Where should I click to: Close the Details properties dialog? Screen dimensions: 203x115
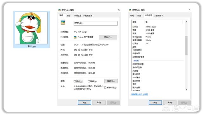(x=190, y=10)
